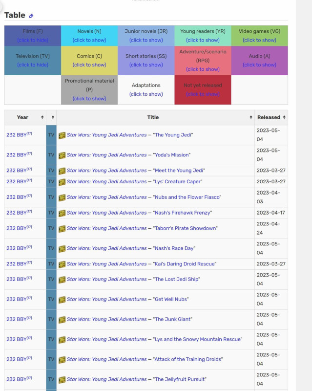The height and width of the screenshot is (391, 312).
Task: Open "Lys and the Snowy Mountain Rescue" link
Action: 198,339
